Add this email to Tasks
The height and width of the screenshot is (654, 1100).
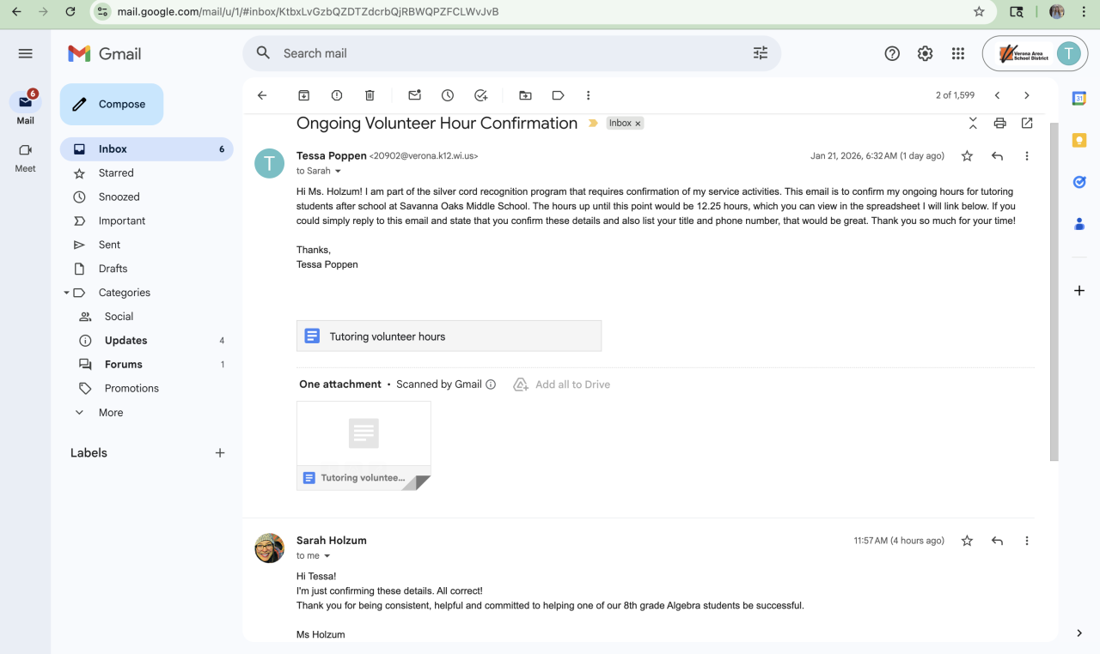pos(481,95)
